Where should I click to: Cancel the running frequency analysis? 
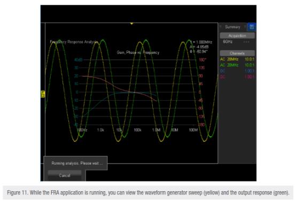(x=65, y=175)
